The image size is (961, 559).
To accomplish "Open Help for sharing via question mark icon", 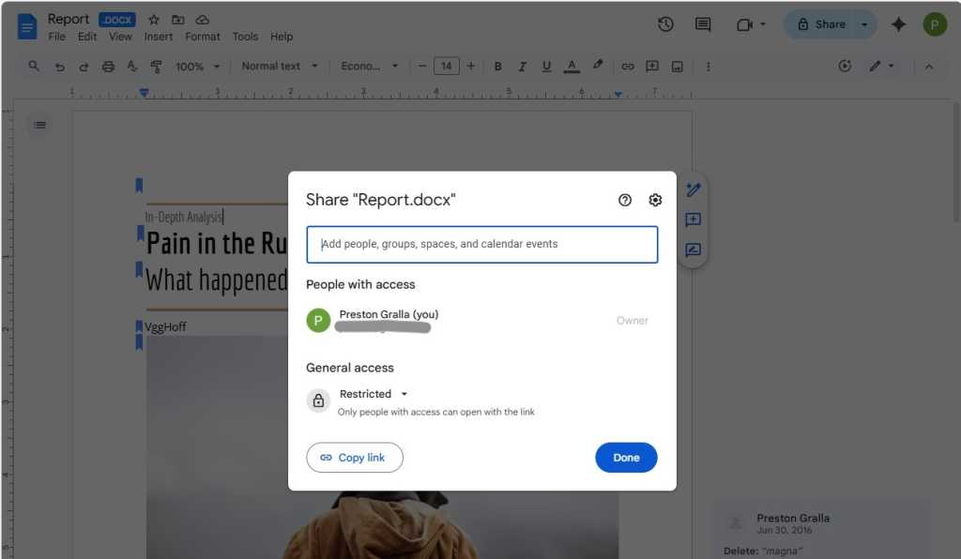I will 624,200.
